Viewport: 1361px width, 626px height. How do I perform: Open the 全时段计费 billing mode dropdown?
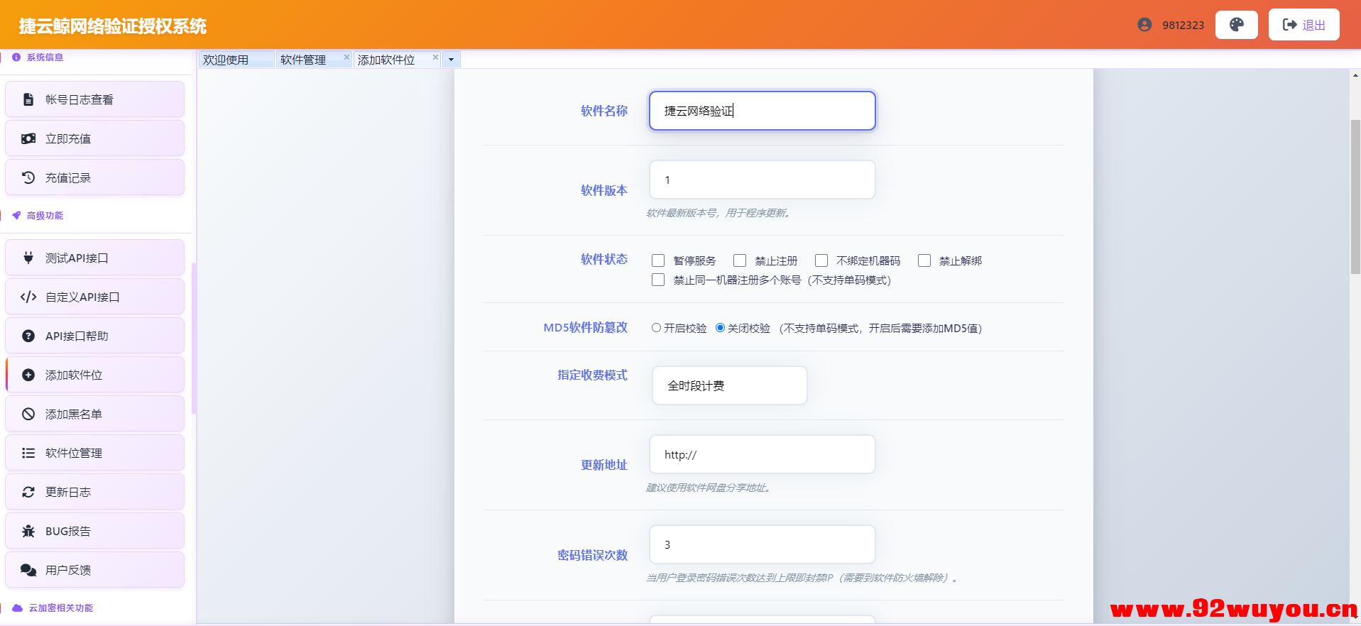[x=729, y=385]
